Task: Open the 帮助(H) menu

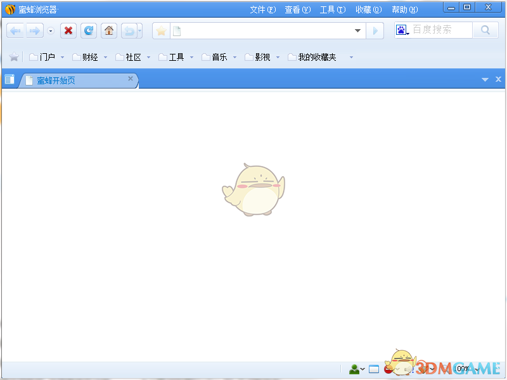Action: pyautogui.click(x=405, y=9)
